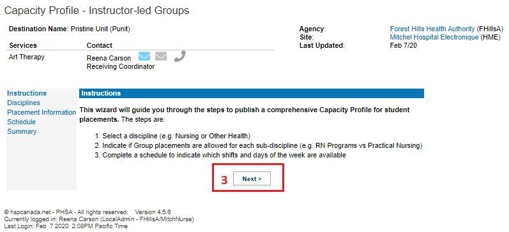Image resolution: width=509 pixels, height=232 pixels.
Task: Open the Placement Information step
Action: click(x=42, y=112)
